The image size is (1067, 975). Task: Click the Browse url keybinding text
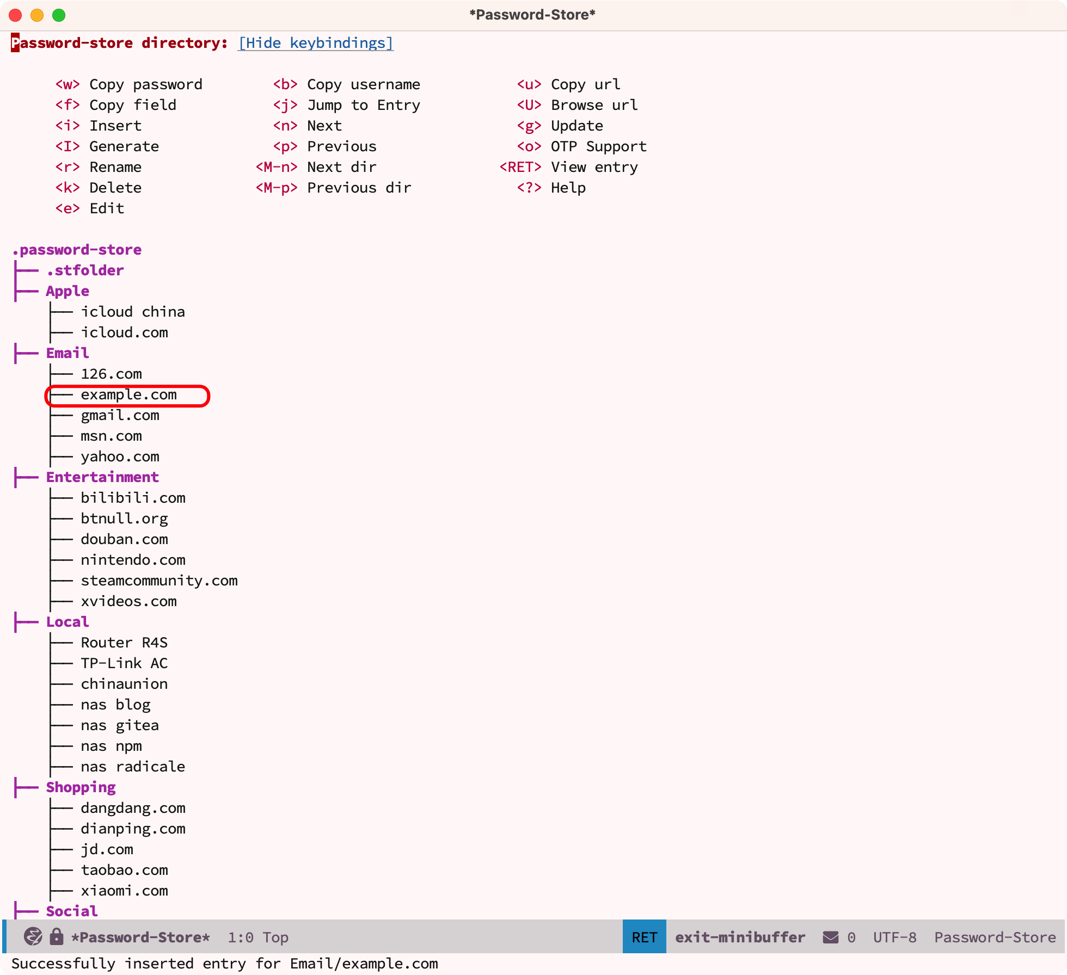tap(594, 105)
